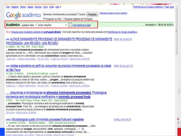
Task: Click 'GS Sato, VA Martins' author line
Action: click(32, 74)
